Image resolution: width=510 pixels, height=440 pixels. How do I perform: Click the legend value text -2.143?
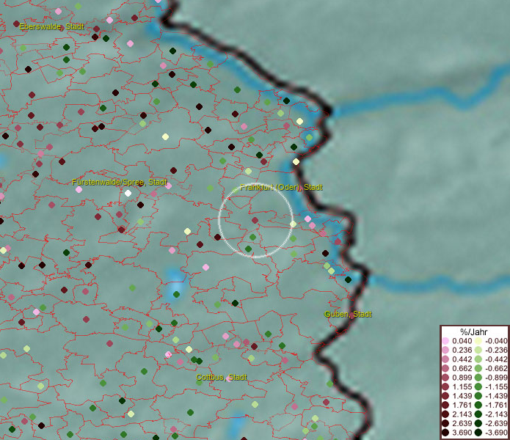(x=496, y=414)
